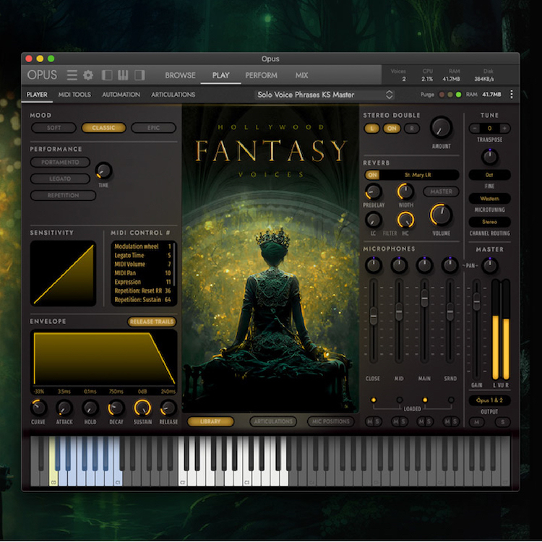Image resolution: width=542 pixels, height=542 pixels.
Task: Toggle the keyboard panel view icon
Action: point(124,75)
